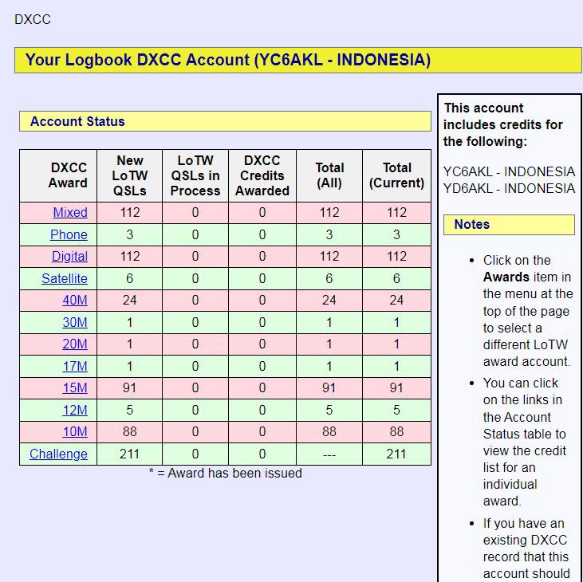Click the Award has been issued footnote
583x582 pixels.
[x=226, y=474]
